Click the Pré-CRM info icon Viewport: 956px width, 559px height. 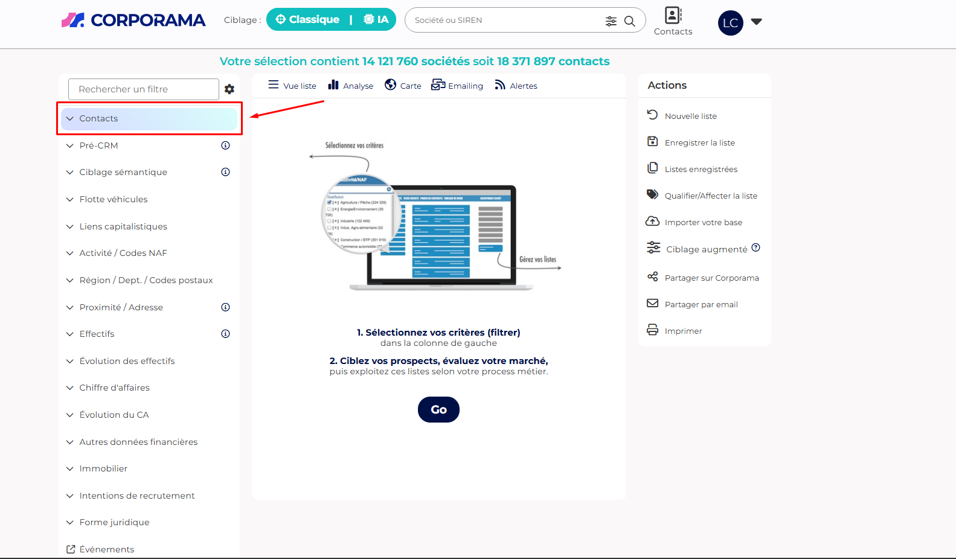tap(225, 145)
